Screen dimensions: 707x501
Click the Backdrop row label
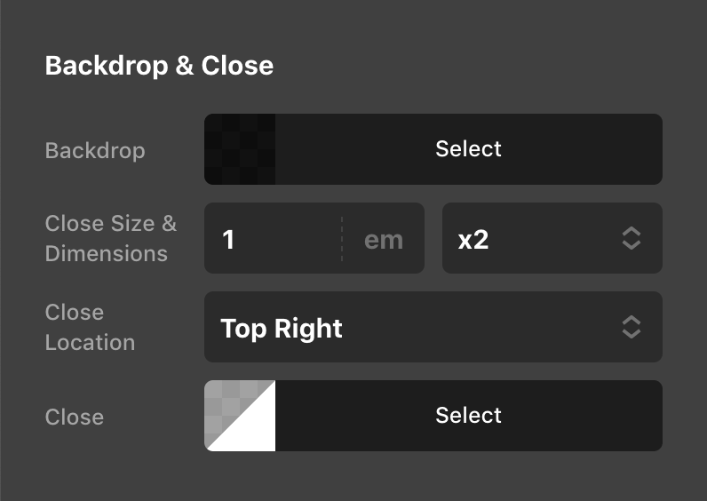click(95, 150)
